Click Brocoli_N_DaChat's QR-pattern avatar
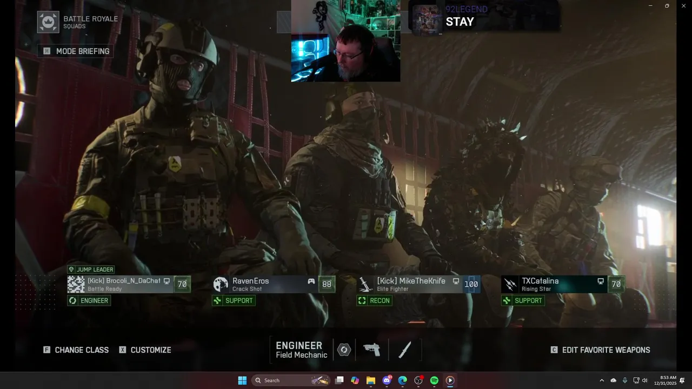The image size is (692, 389). (x=76, y=284)
